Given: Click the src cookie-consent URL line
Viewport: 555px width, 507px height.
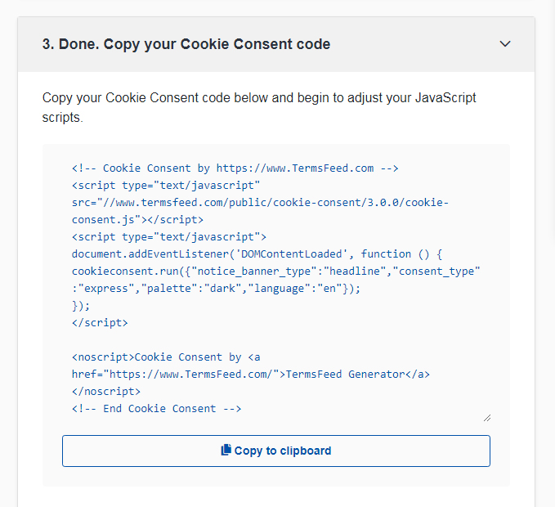Looking at the screenshot, I should click(x=260, y=203).
